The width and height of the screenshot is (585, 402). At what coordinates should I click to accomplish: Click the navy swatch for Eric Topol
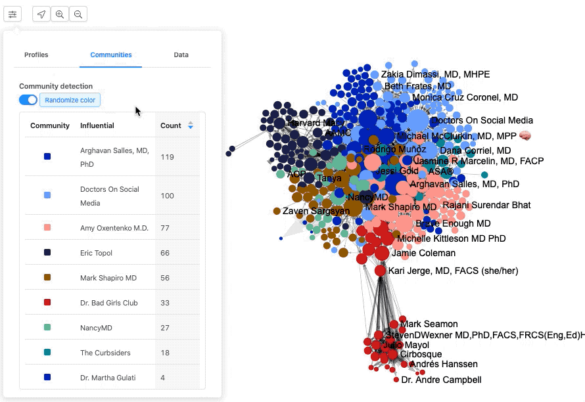(x=47, y=252)
